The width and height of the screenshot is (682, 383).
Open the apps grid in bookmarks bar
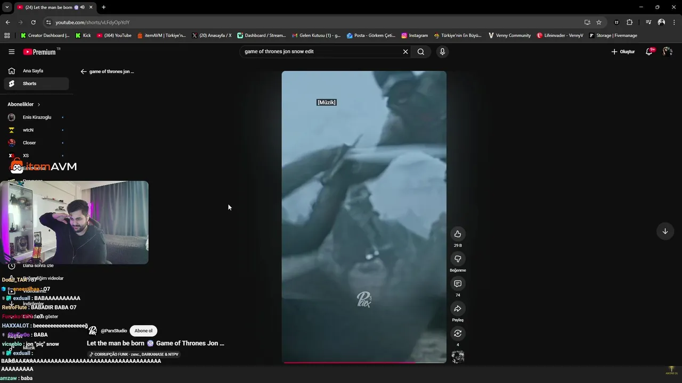click(7, 36)
